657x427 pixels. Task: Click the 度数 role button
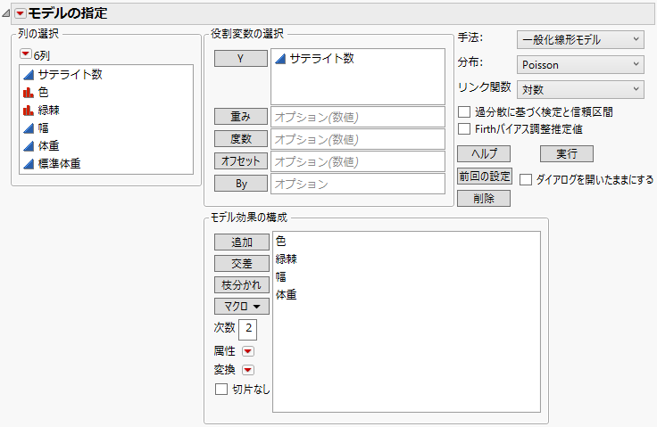pyautogui.click(x=240, y=139)
